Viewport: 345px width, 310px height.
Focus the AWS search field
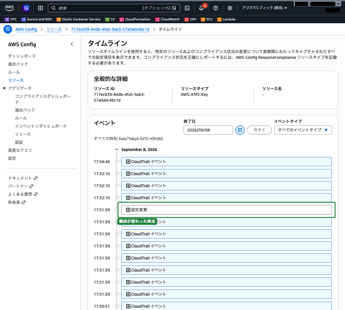[x=114, y=8]
